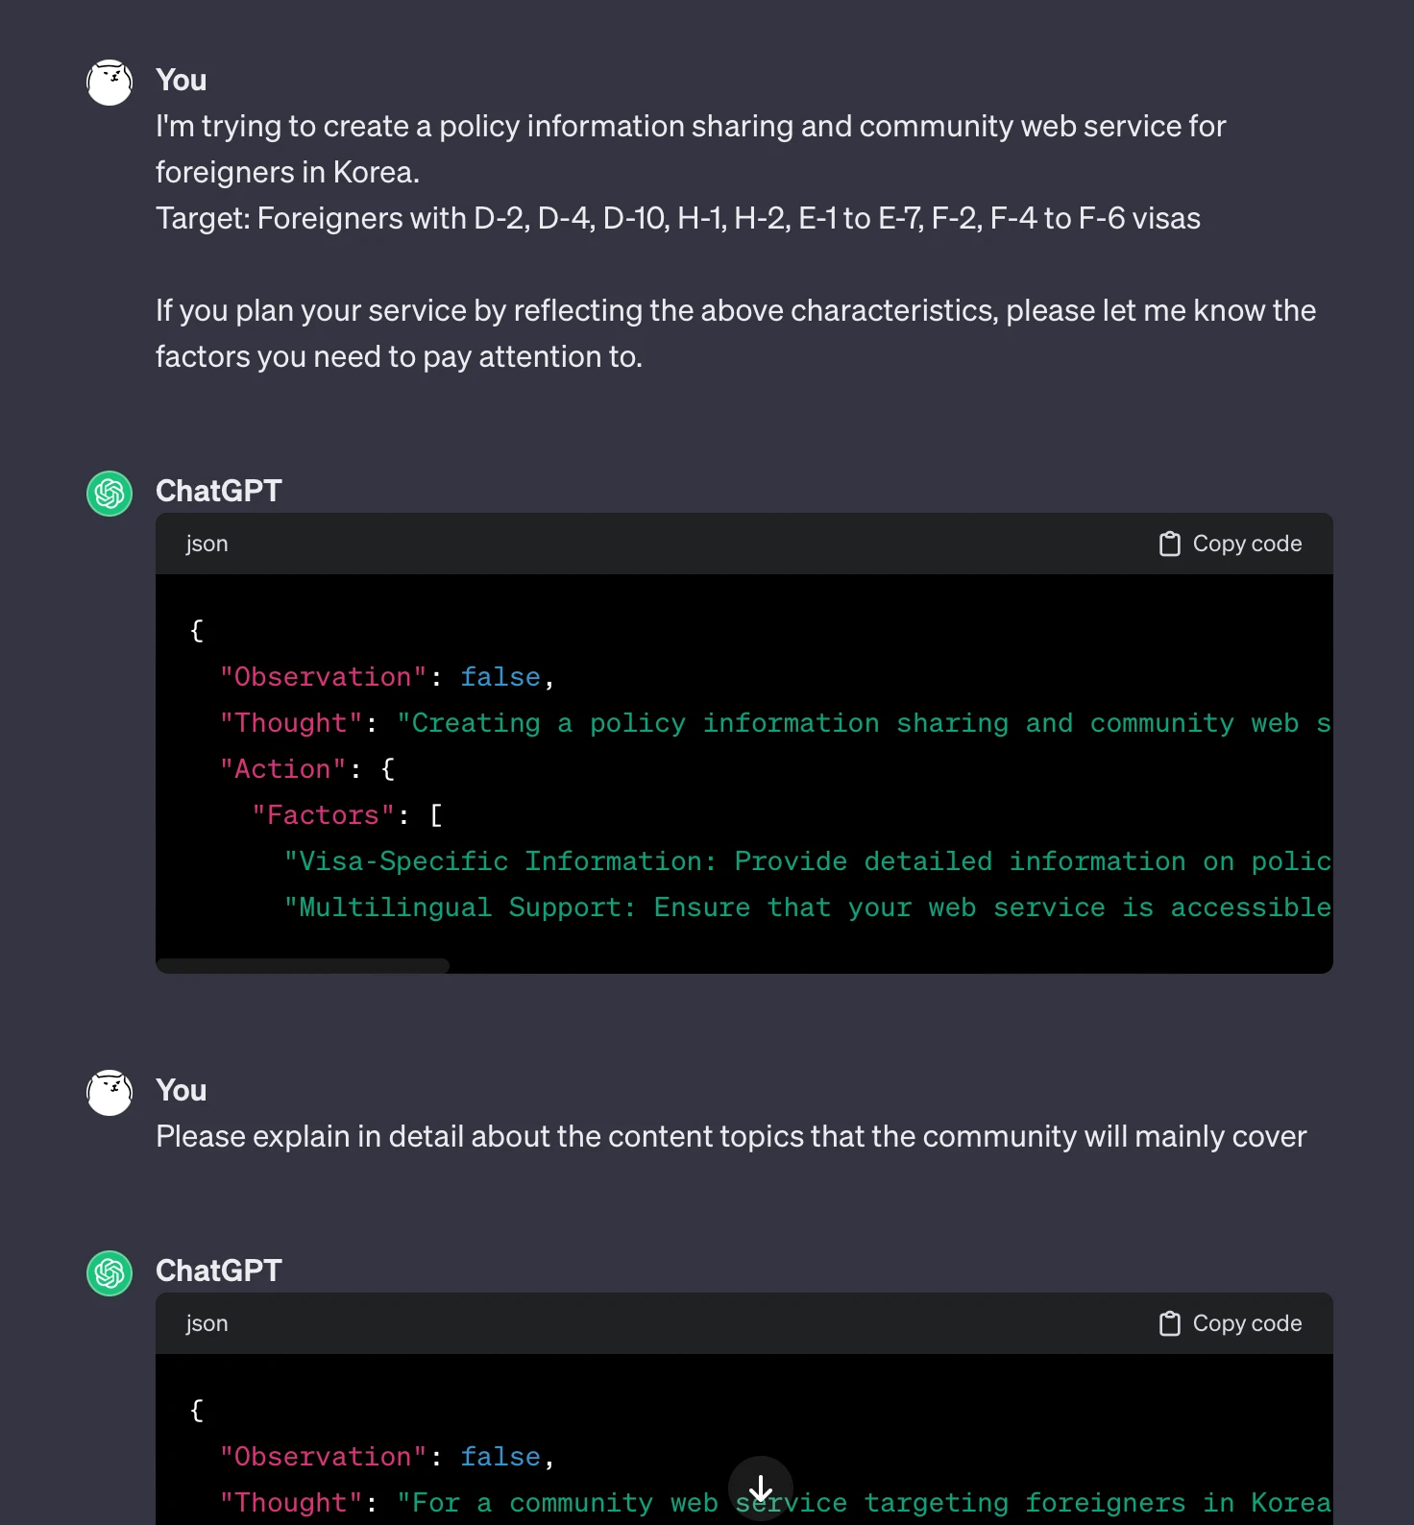Image resolution: width=1414 pixels, height=1525 pixels.
Task: Click the first code block's horizontal scrollbar
Action: tap(304, 965)
